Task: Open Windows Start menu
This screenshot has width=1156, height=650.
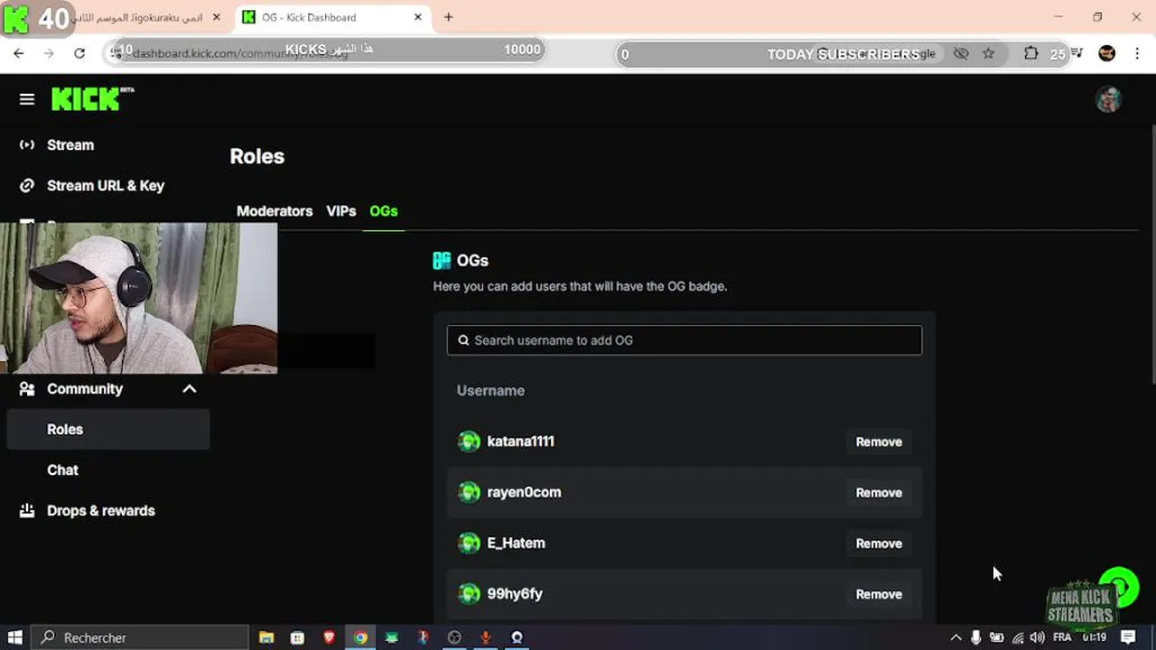Action: 15,637
